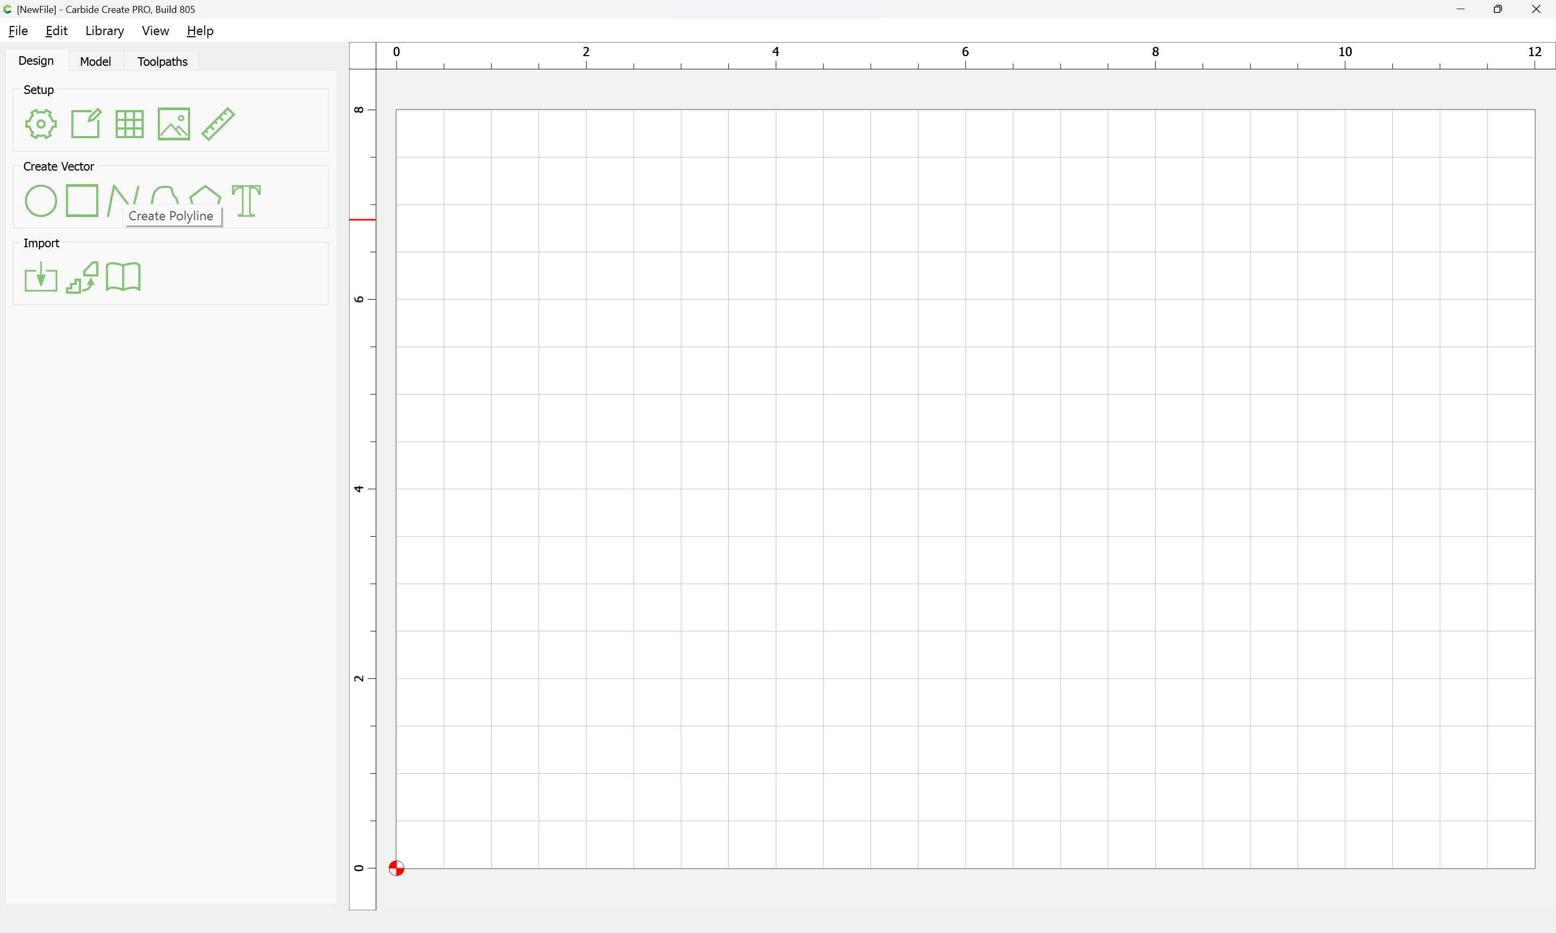Screen dimensions: 1556x933
Task: Switch to the Model tab
Action: click(96, 61)
